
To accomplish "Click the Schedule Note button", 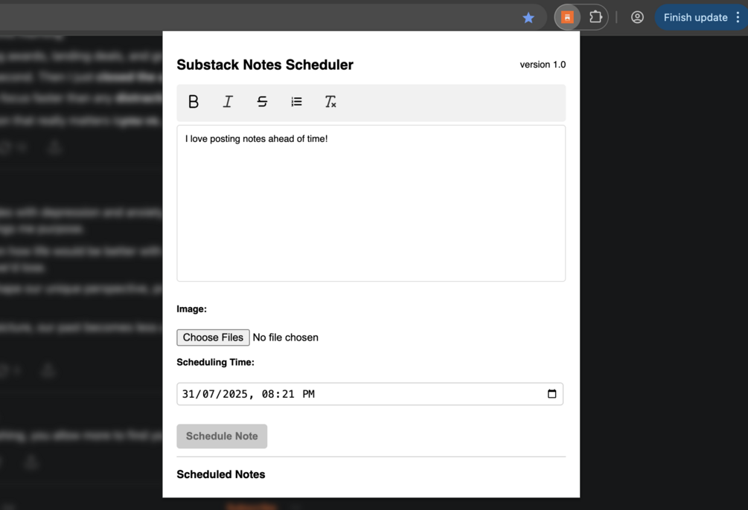I will point(222,436).
